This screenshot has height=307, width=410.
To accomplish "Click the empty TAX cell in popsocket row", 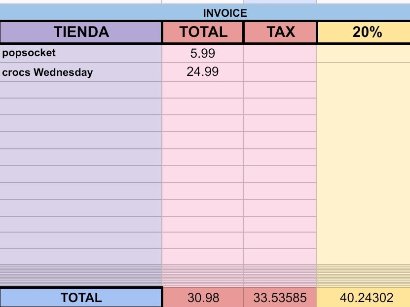I will tap(280, 53).
